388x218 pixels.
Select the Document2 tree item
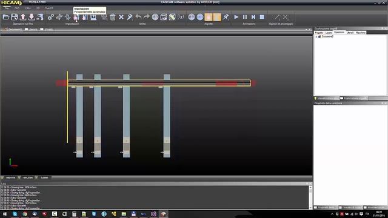tap(327, 36)
